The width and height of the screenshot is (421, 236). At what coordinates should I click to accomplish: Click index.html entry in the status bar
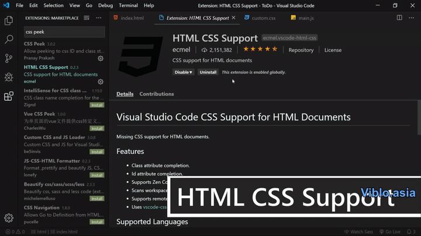point(64,232)
